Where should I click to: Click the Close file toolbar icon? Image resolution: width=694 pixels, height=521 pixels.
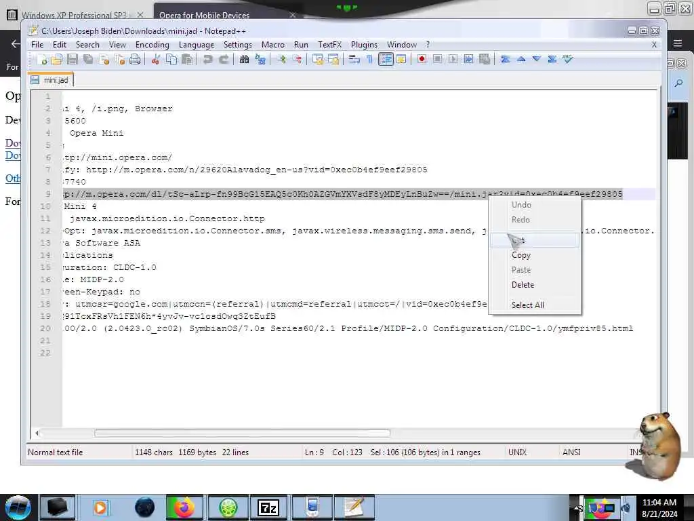pos(104,60)
